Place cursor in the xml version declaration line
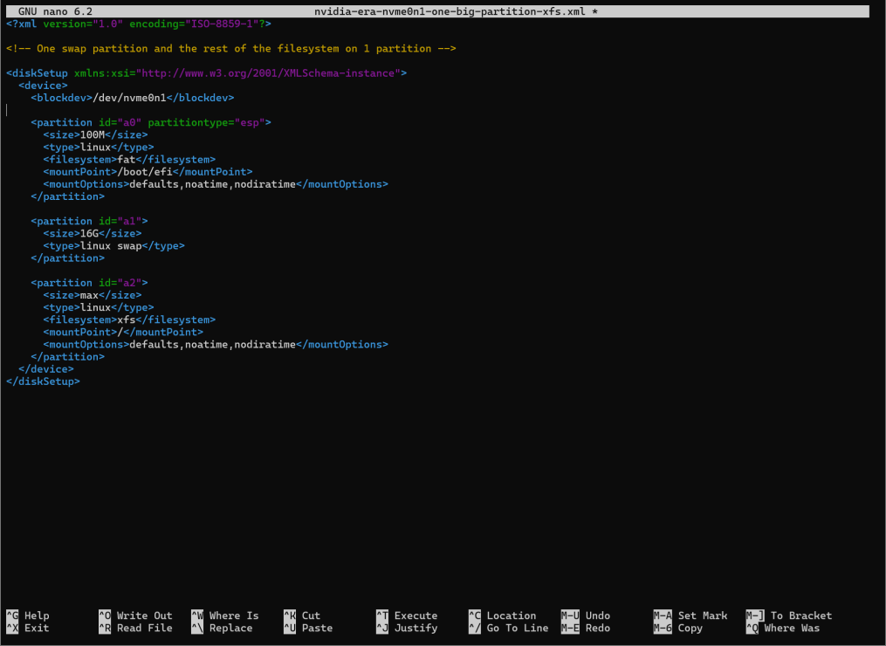Image resolution: width=886 pixels, height=646 pixels. [139, 24]
